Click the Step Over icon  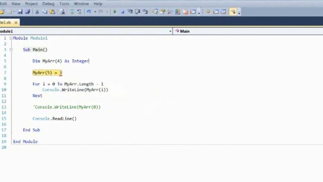[x=138, y=12]
